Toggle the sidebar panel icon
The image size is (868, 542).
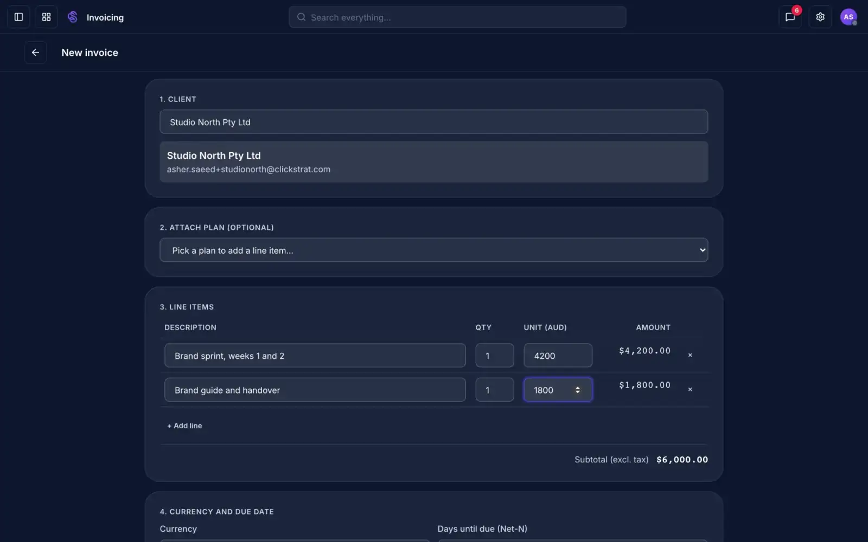pos(18,17)
